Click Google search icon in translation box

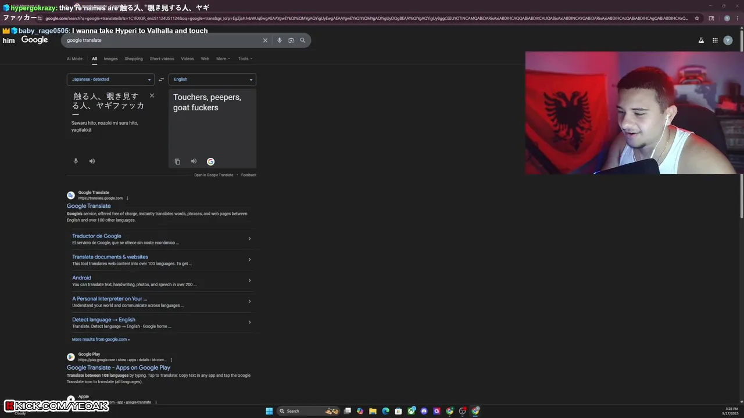tap(210, 161)
